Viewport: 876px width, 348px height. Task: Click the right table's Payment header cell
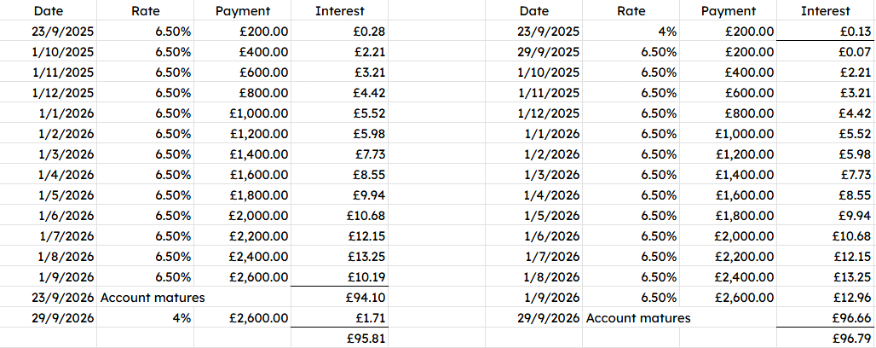tap(728, 10)
